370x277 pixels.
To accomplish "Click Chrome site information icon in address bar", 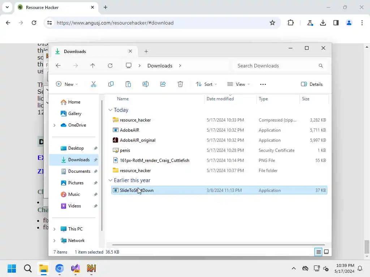I will tap(50, 23).
